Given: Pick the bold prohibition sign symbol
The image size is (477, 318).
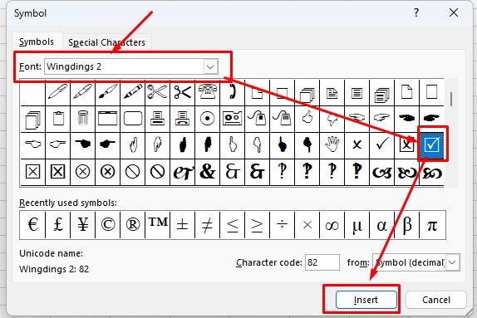Looking at the screenshot, I should click(x=157, y=172).
